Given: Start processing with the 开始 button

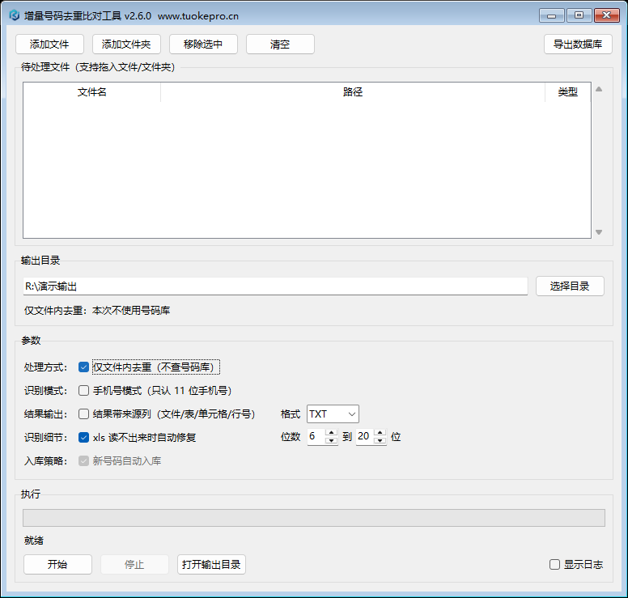Looking at the screenshot, I should 57,564.
